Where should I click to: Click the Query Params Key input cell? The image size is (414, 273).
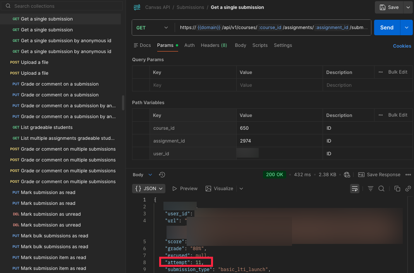(193, 85)
